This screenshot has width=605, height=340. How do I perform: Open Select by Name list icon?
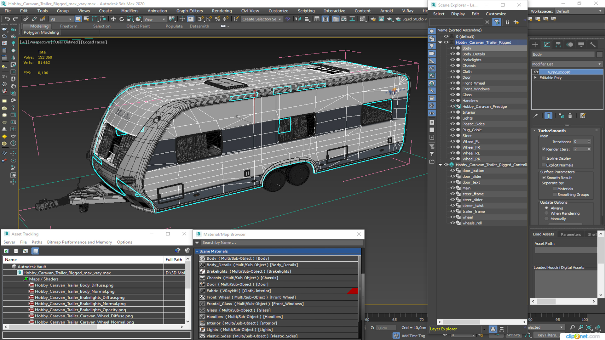86,19
